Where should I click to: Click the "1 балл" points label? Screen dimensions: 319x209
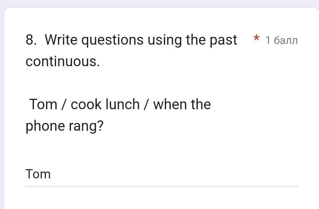(x=282, y=40)
